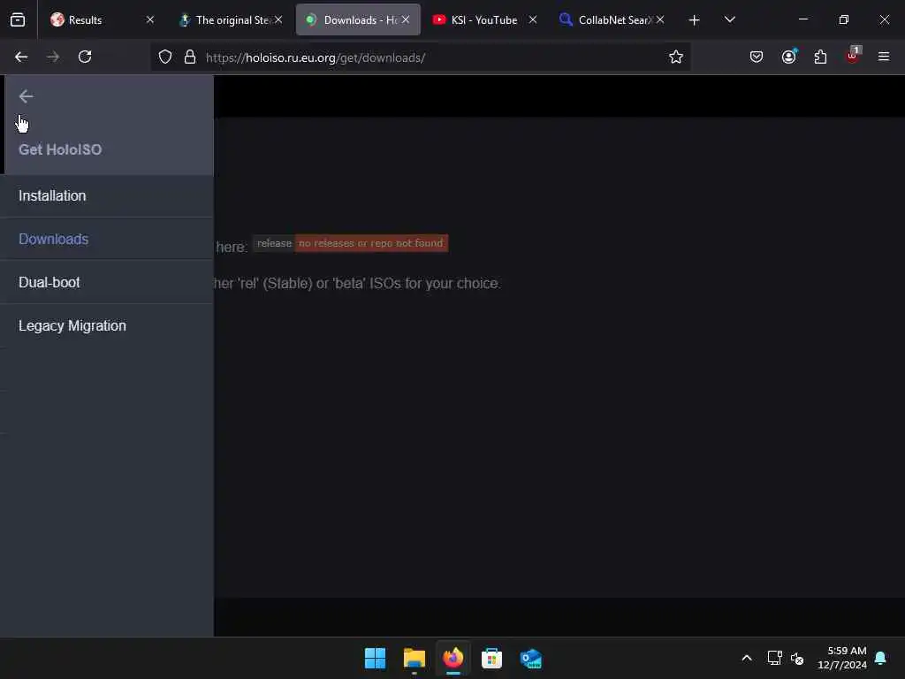The height and width of the screenshot is (679, 905).
Task: Click the release badge on page
Action: pyautogui.click(x=350, y=243)
